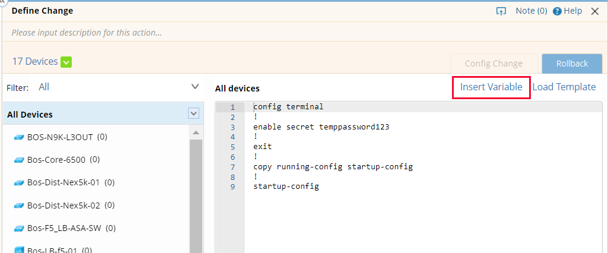Switch to the Config Change tab
The image size is (608, 253).
pos(494,64)
